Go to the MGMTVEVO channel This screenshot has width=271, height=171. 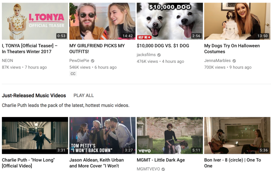coord(148,169)
